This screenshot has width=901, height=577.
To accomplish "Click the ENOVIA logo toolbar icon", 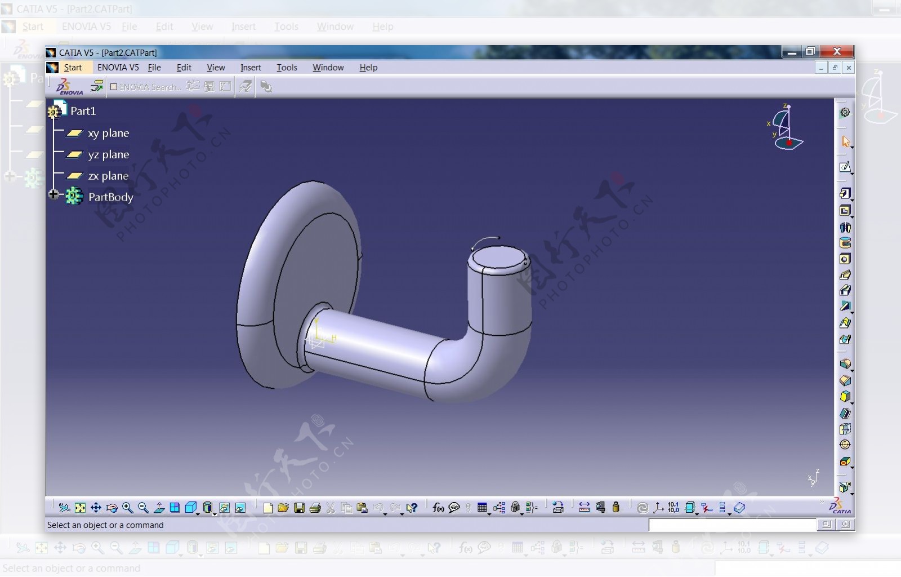I will (69, 86).
